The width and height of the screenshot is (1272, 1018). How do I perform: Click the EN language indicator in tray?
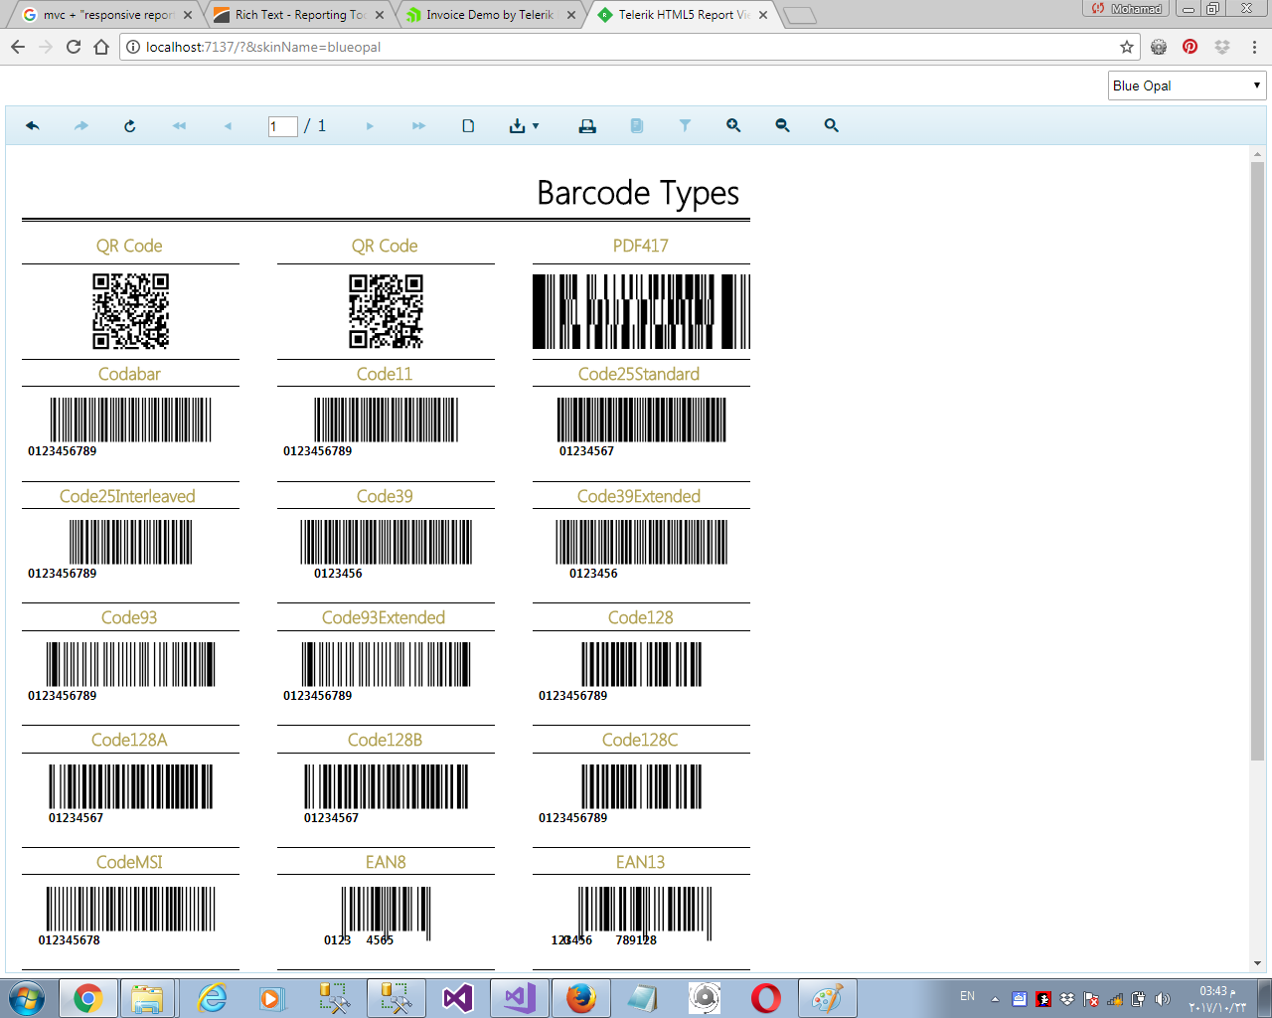click(967, 996)
